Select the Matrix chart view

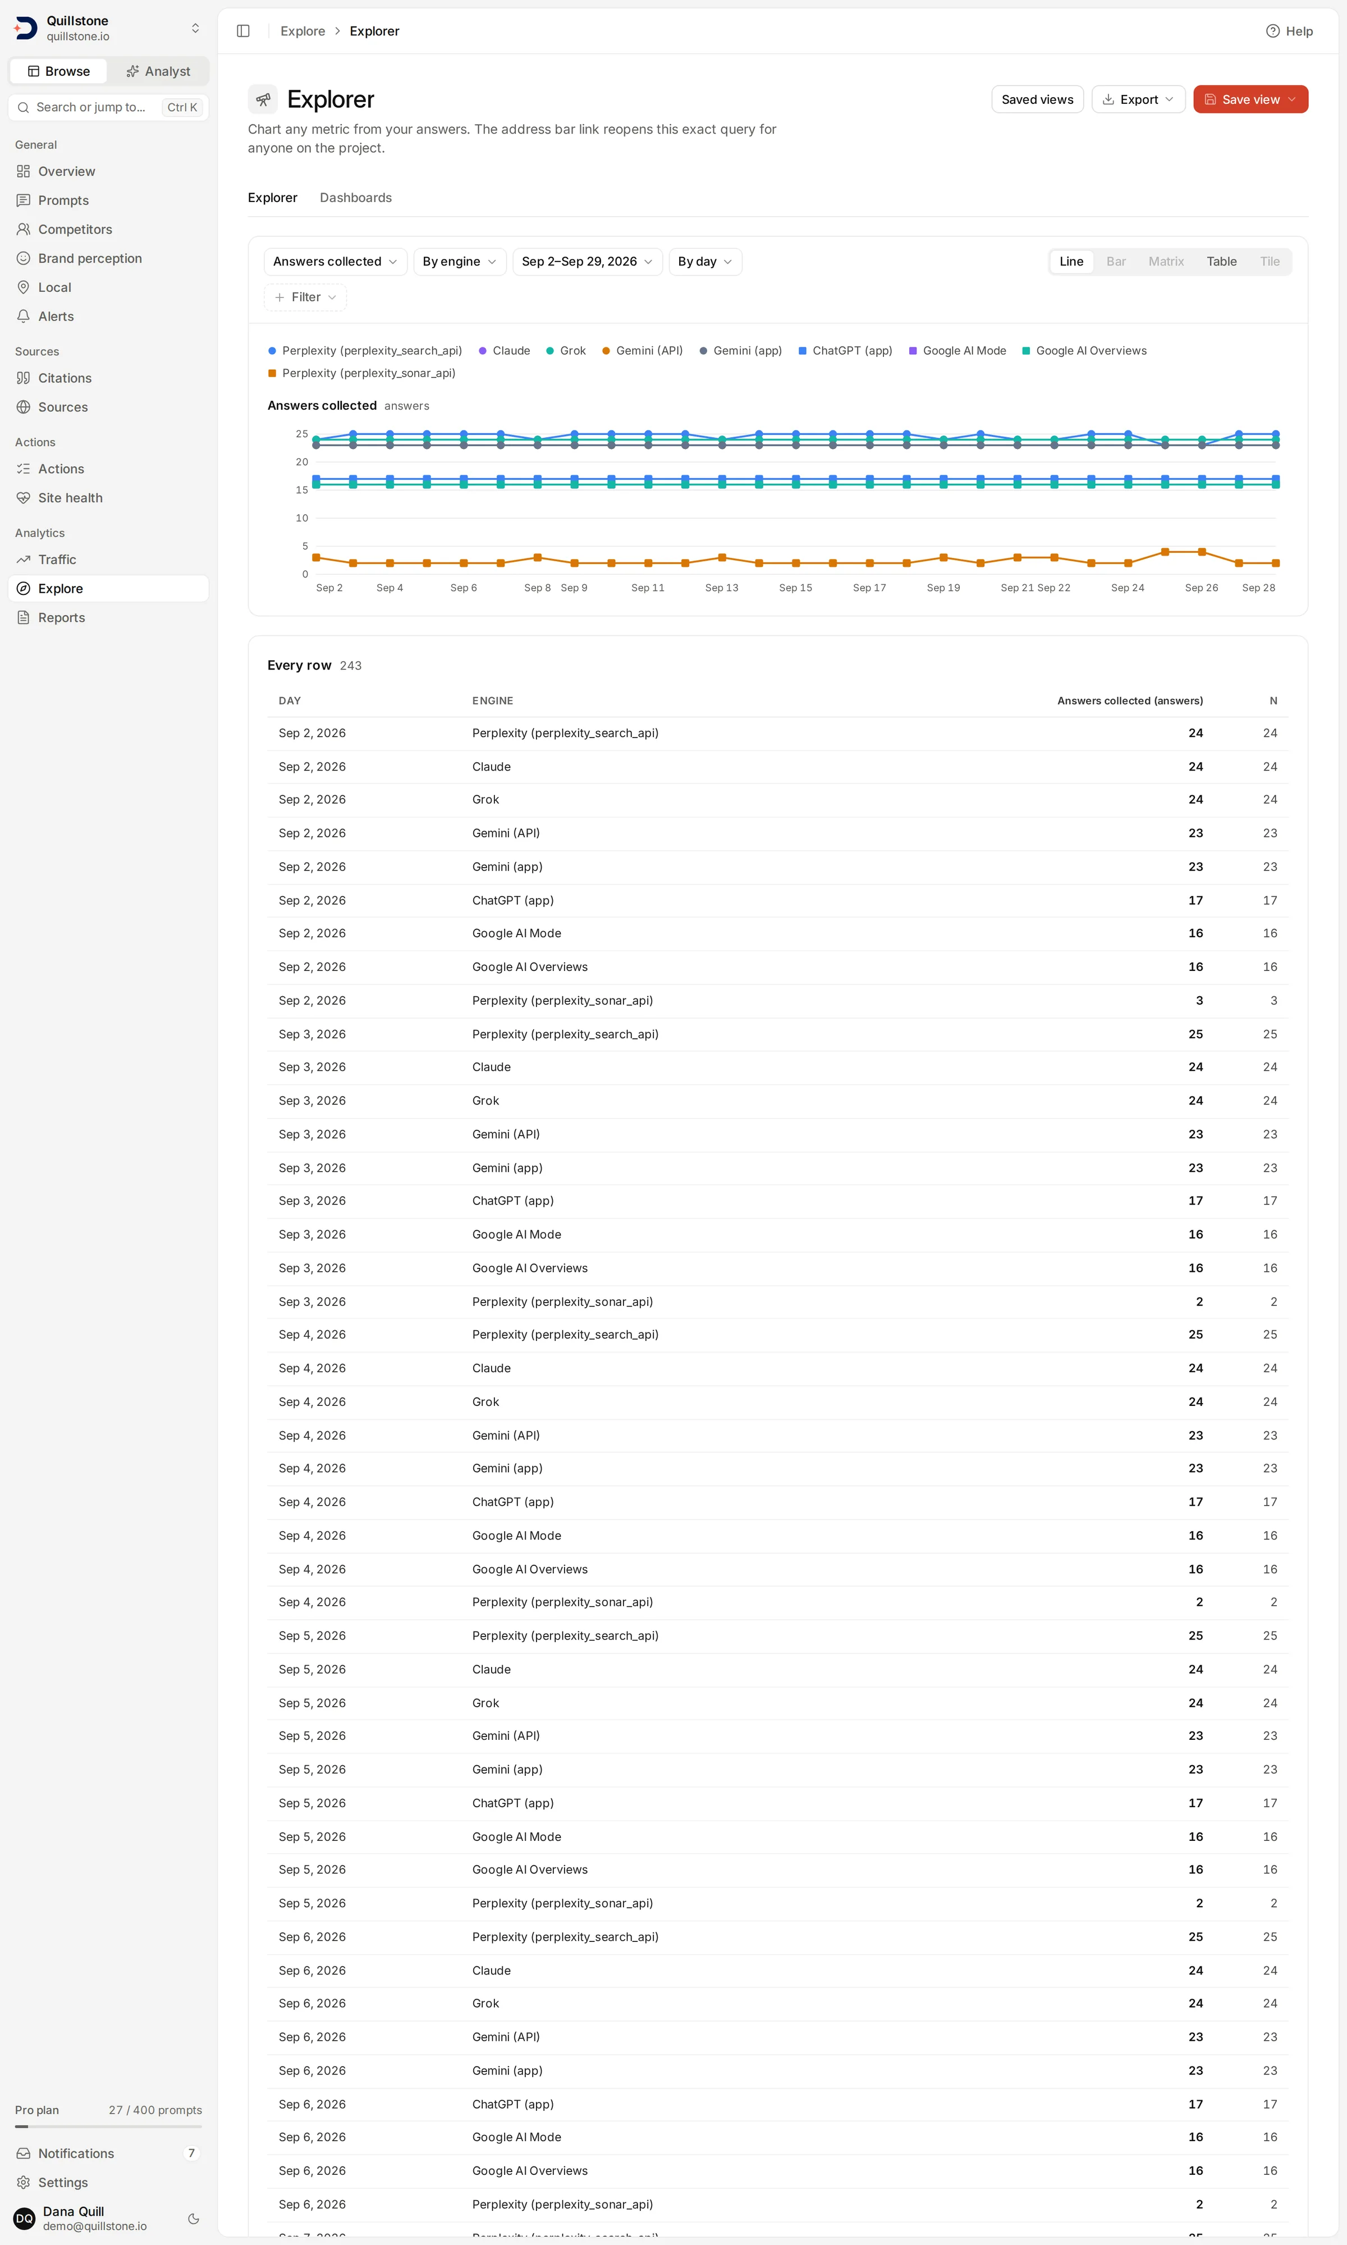[1166, 262]
